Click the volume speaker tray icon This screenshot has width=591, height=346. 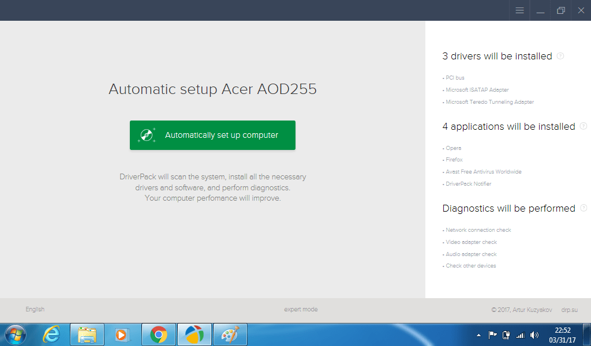(x=534, y=334)
